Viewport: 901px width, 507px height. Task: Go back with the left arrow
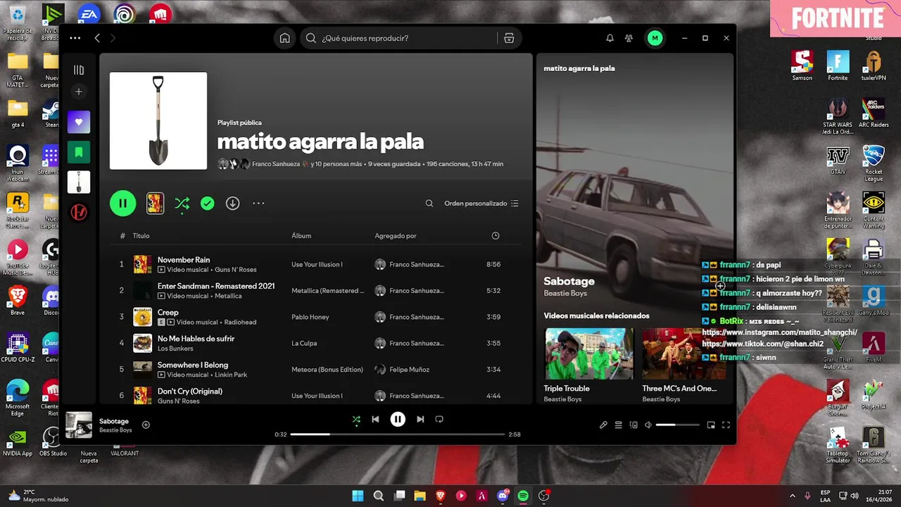coord(97,38)
